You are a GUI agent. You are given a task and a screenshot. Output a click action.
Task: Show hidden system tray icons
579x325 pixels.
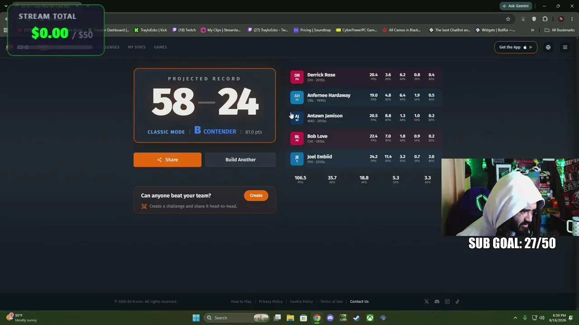point(515,318)
